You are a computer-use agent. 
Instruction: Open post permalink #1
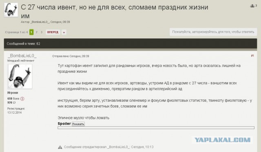pyautogui.click(x=252, y=56)
